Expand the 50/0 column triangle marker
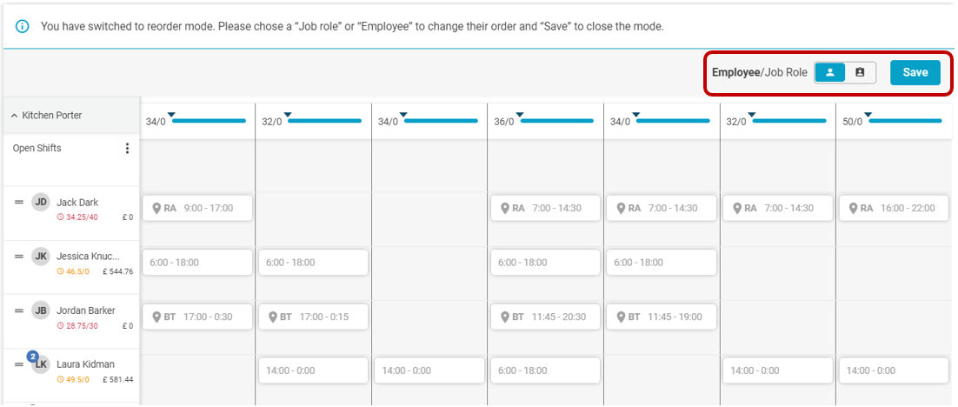This screenshot has height=407, width=958. point(868,114)
